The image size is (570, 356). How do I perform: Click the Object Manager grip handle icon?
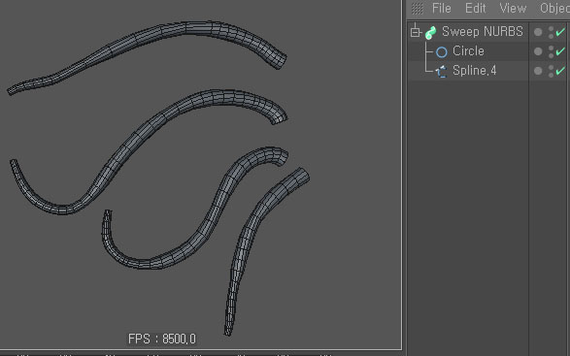418,9
